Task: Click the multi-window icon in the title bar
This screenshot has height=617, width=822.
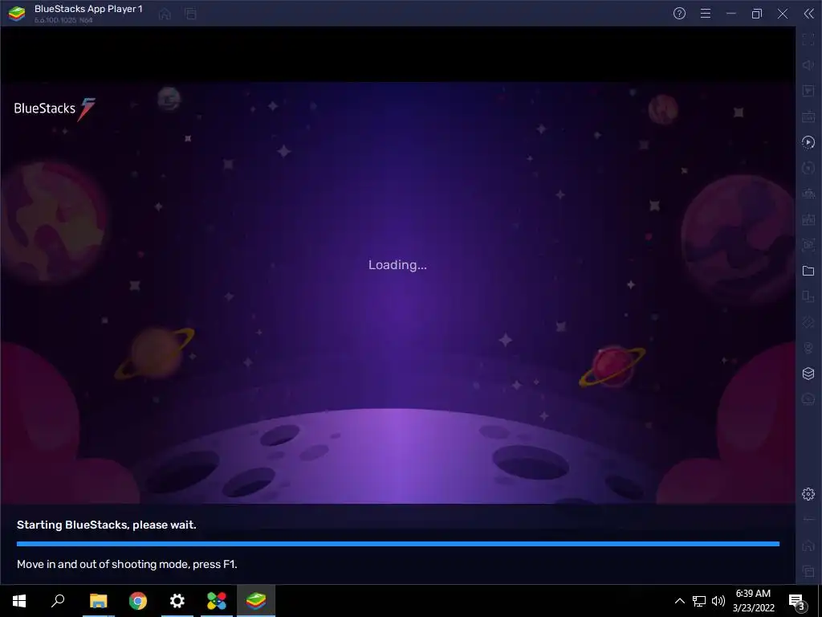Action: [x=190, y=14]
